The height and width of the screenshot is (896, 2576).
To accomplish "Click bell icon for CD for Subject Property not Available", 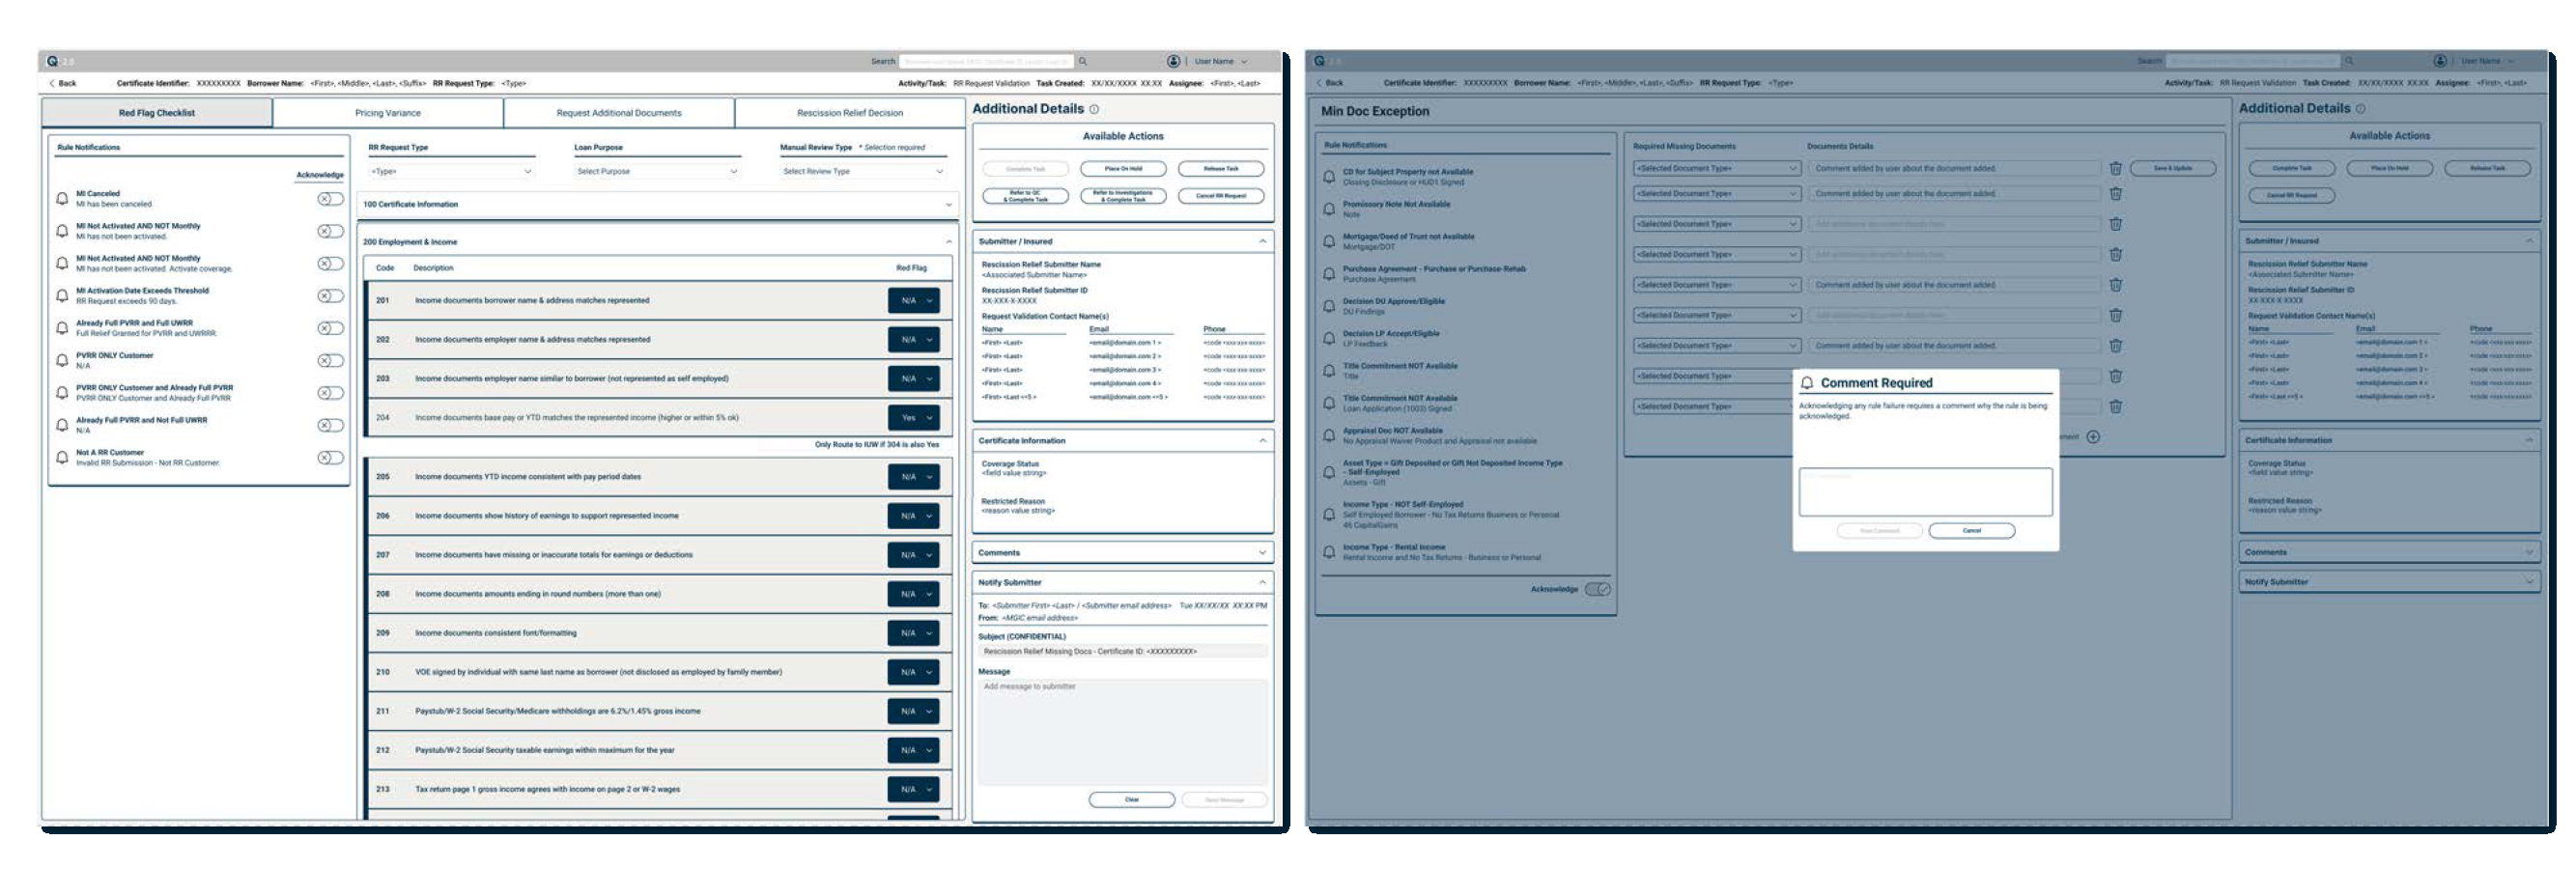I will [1329, 177].
